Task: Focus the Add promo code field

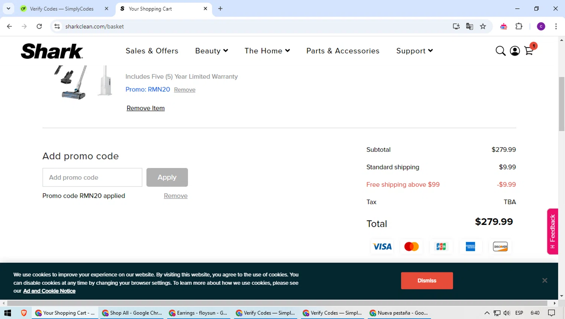Action: (92, 177)
